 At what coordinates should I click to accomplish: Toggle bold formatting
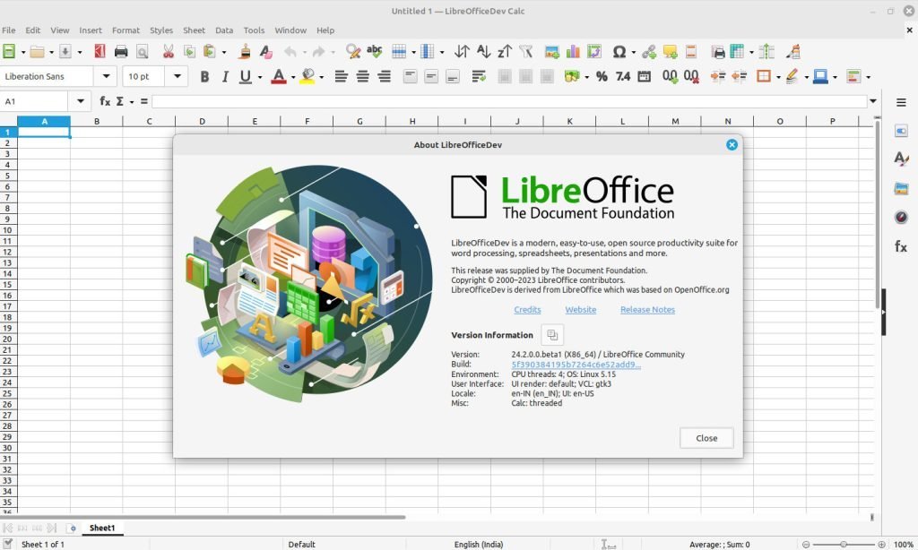tap(204, 76)
